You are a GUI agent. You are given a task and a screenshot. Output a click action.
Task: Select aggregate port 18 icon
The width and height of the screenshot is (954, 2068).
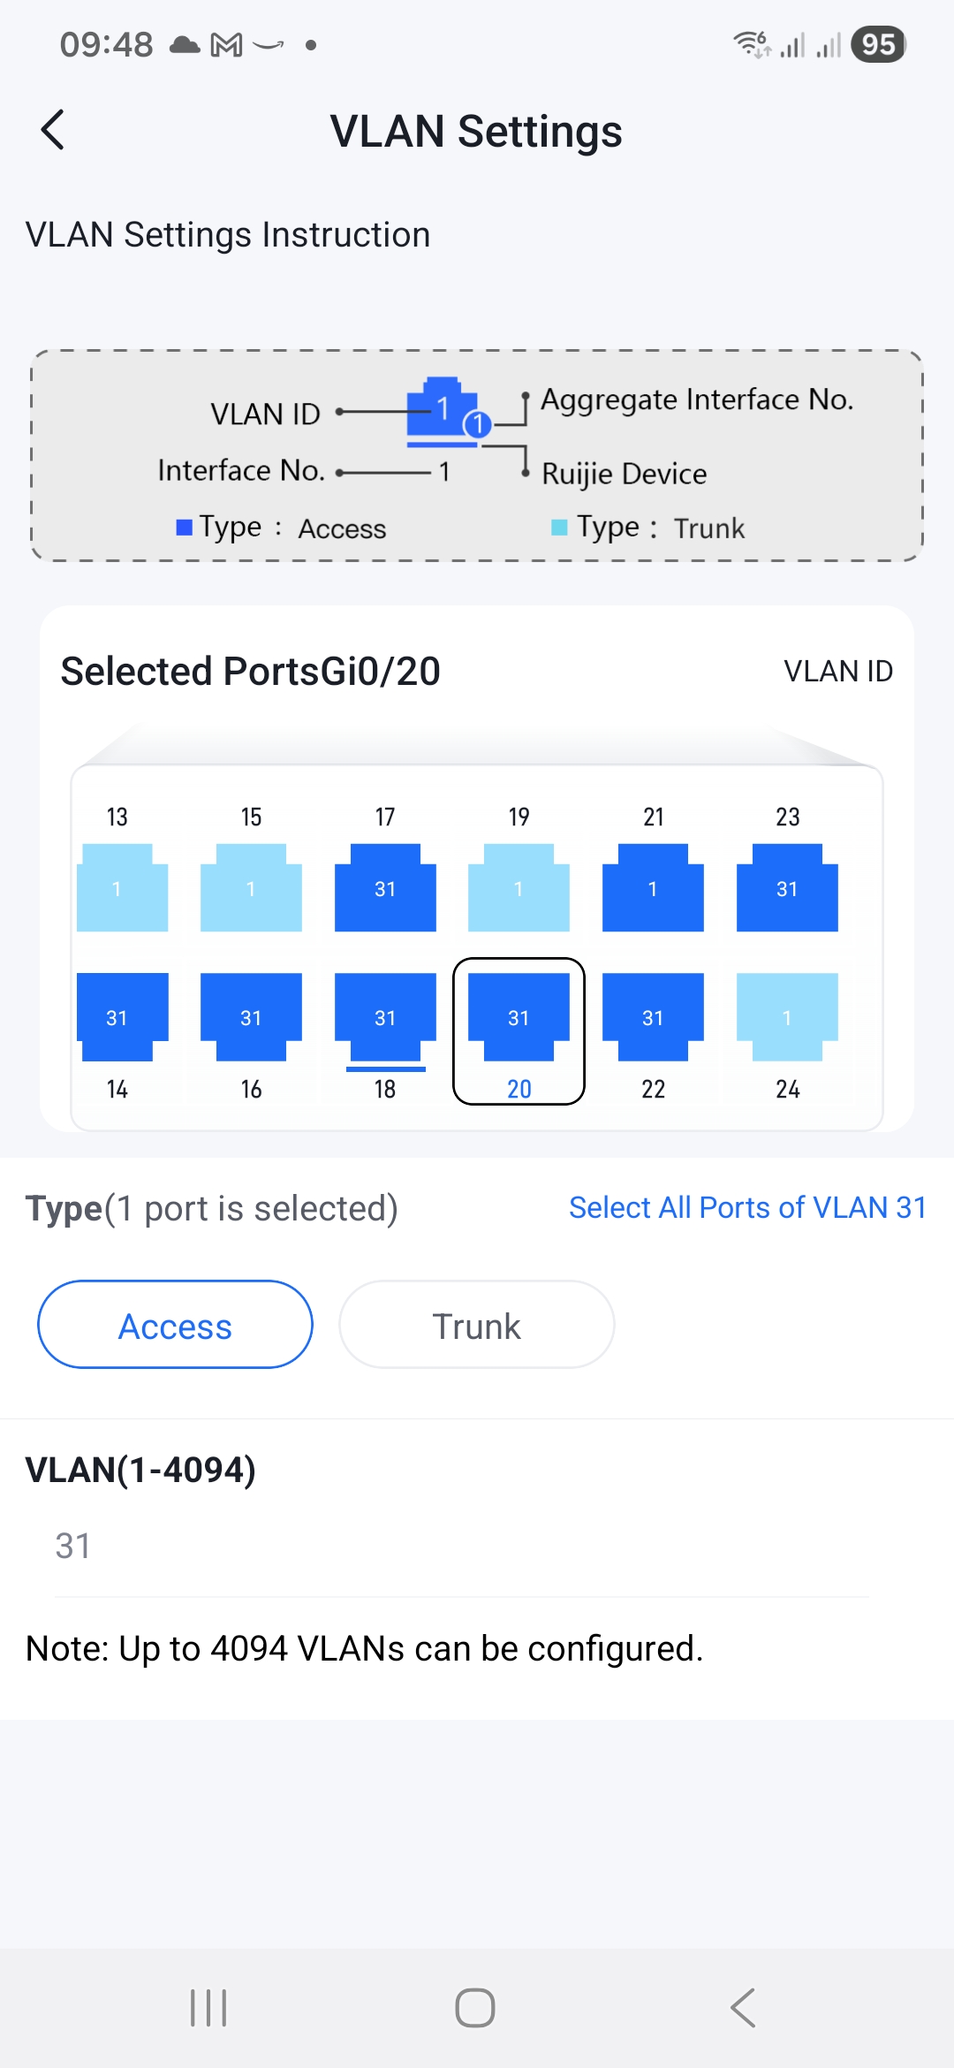[385, 1017]
